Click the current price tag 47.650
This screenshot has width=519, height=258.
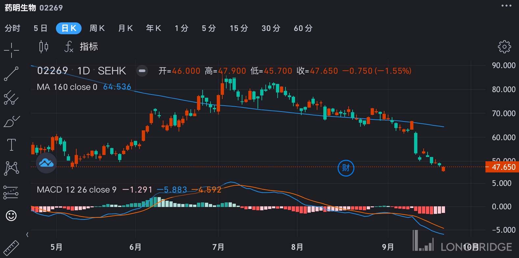(x=502, y=167)
